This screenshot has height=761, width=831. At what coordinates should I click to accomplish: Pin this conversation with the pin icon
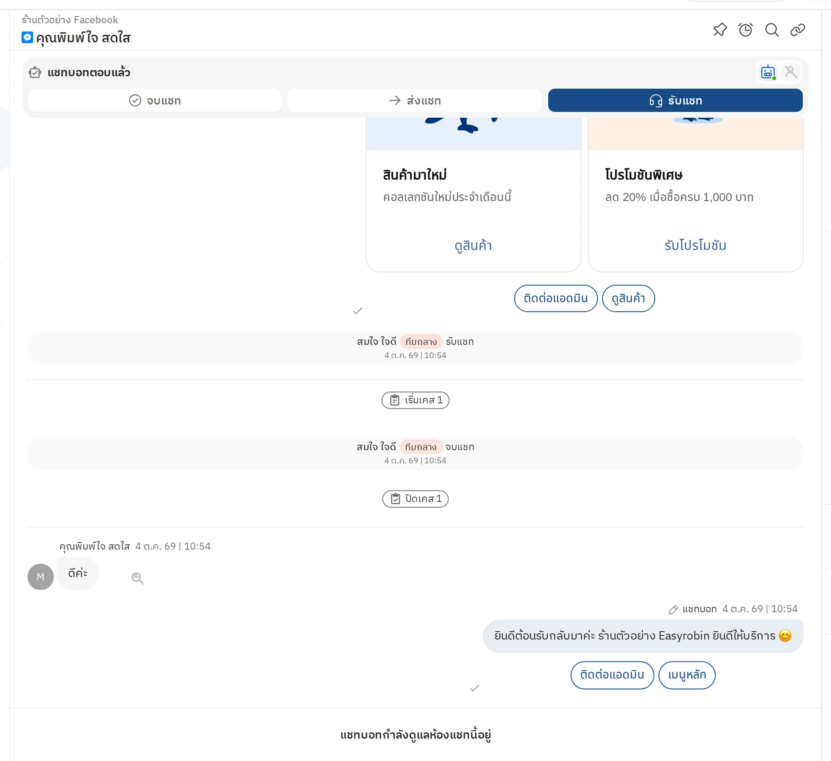tap(720, 30)
